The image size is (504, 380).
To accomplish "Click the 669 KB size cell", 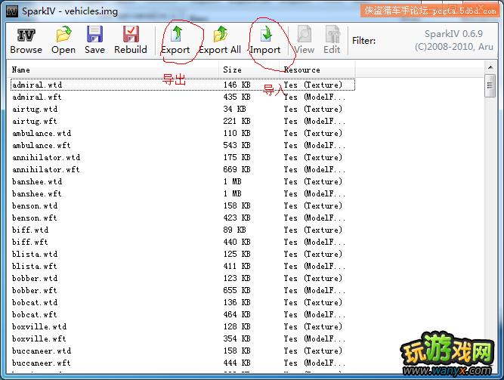I will [237, 169].
